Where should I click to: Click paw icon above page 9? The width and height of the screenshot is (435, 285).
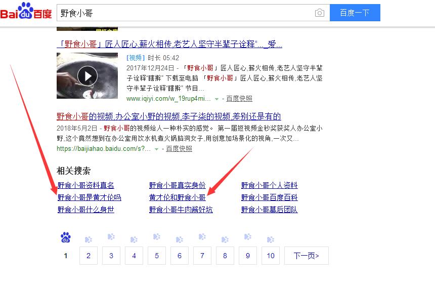click(x=247, y=237)
